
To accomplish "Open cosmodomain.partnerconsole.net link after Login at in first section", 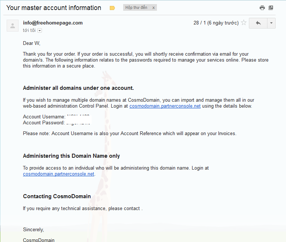I will point(165,106).
